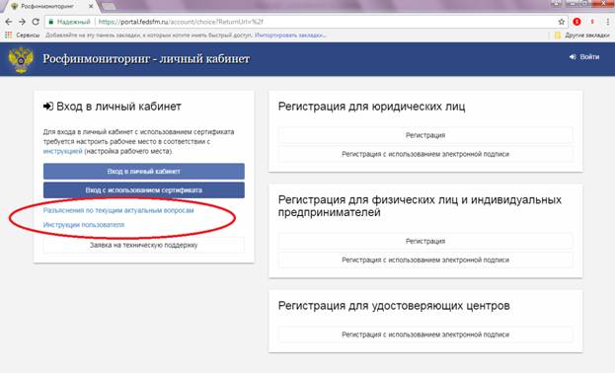The image size is (615, 373).
Task: Reload the page with refresh icon
Action: pos(36,22)
